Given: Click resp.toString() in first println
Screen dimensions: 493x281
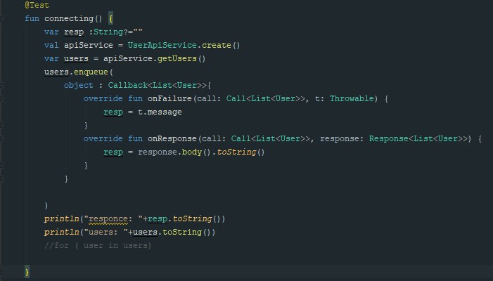Looking at the screenshot, I should (x=186, y=219).
